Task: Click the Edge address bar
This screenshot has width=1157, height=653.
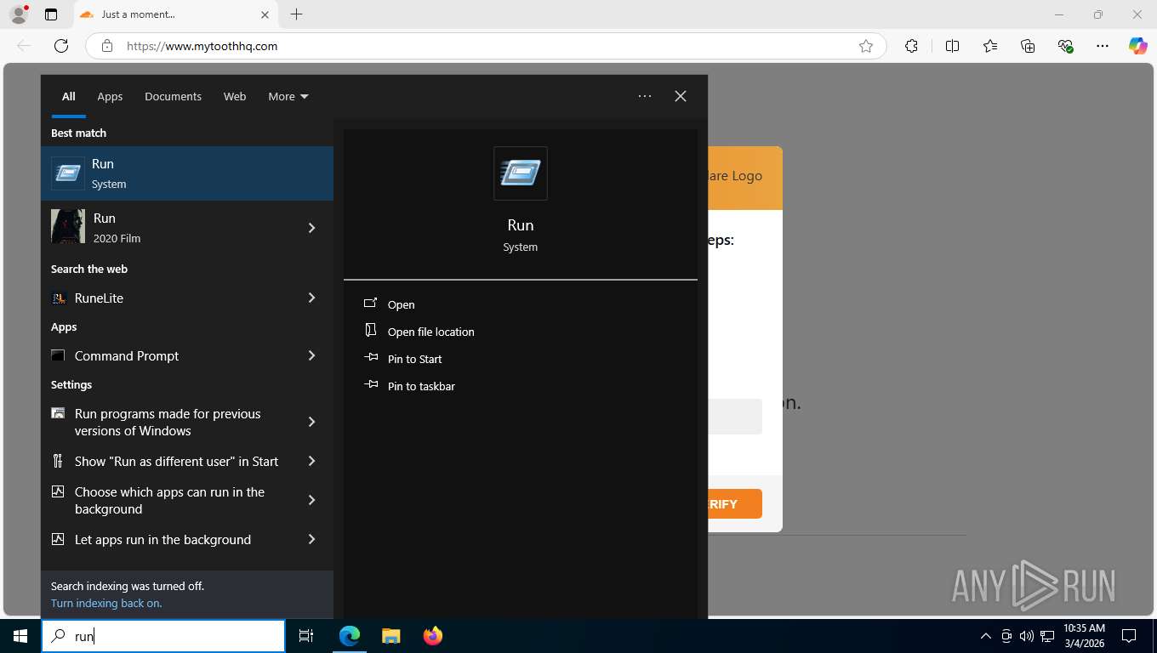Action: point(486,46)
